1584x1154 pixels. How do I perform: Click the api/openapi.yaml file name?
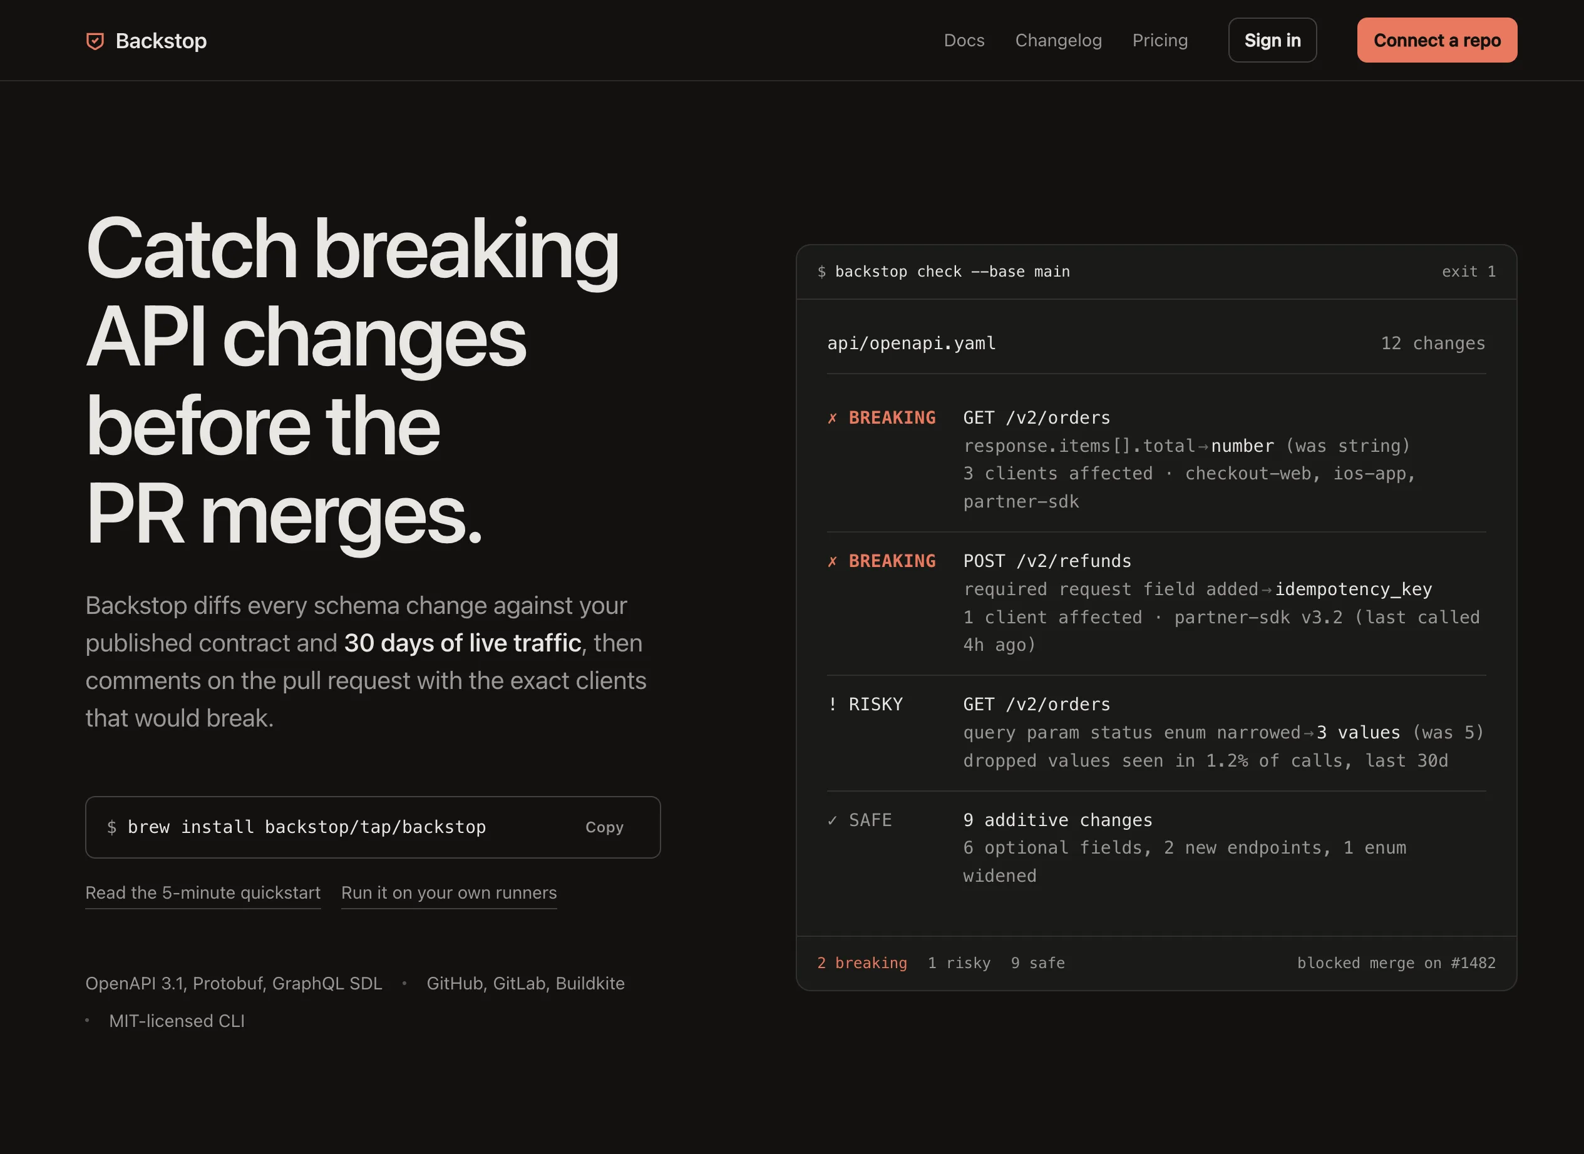tap(911, 343)
